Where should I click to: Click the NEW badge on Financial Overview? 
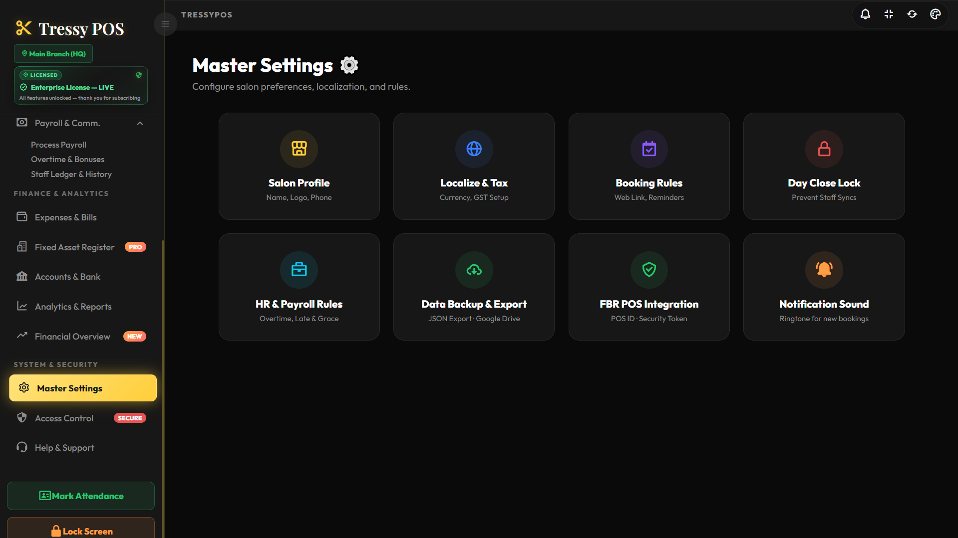pos(134,336)
